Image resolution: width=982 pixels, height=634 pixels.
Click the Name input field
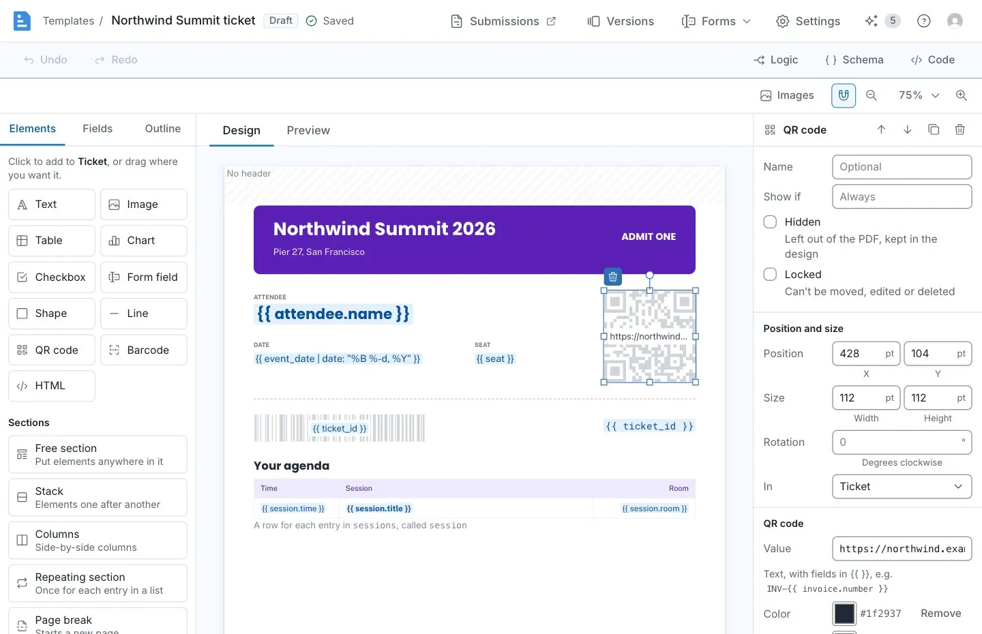(x=902, y=167)
